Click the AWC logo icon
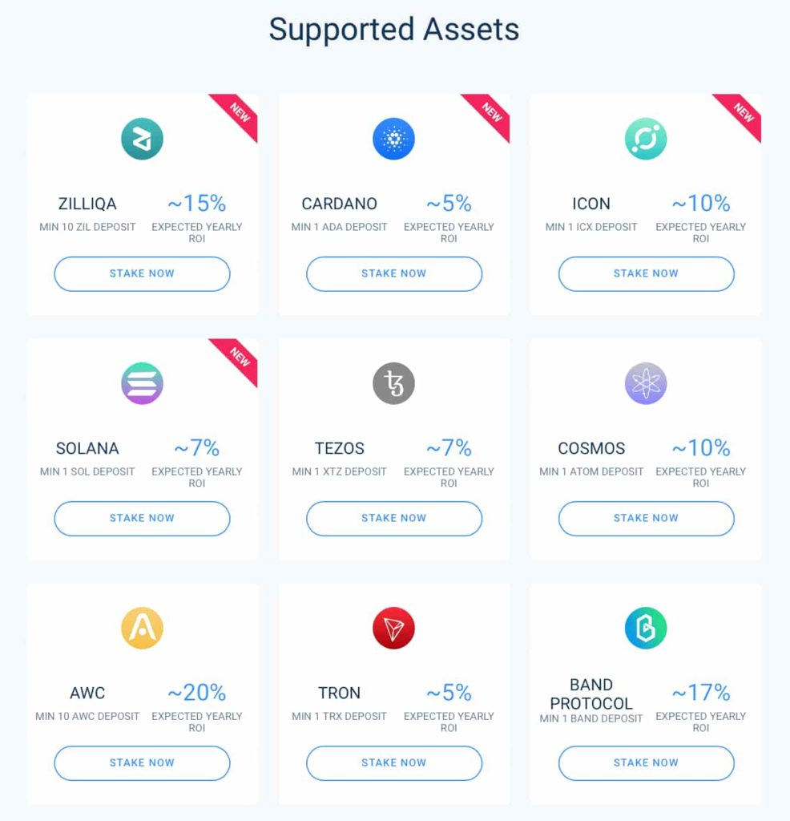Screen dimensions: 790x821 pyautogui.click(x=142, y=627)
